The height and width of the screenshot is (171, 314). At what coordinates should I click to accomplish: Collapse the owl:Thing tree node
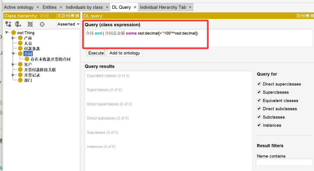point(7,32)
